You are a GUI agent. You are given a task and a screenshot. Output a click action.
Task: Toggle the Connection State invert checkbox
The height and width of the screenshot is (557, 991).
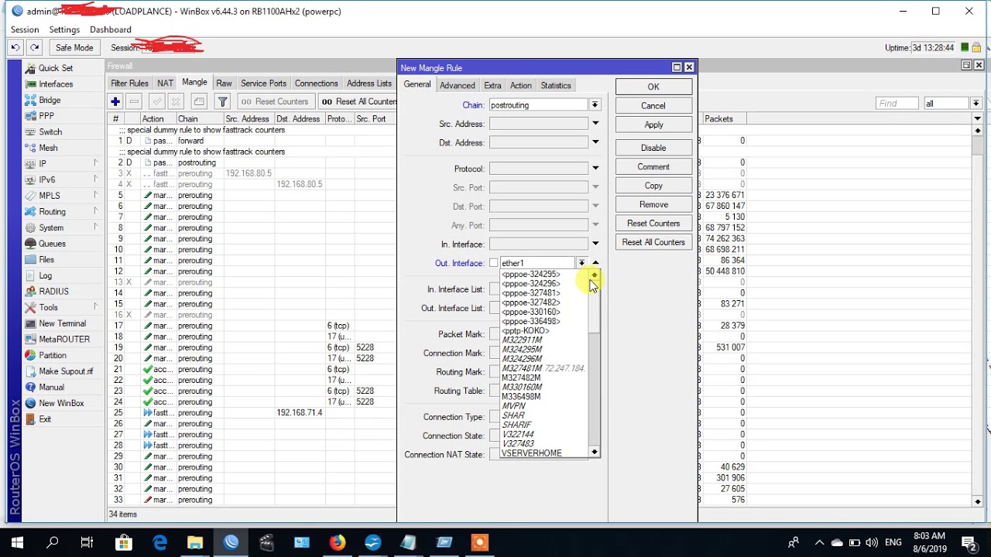pos(493,436)
